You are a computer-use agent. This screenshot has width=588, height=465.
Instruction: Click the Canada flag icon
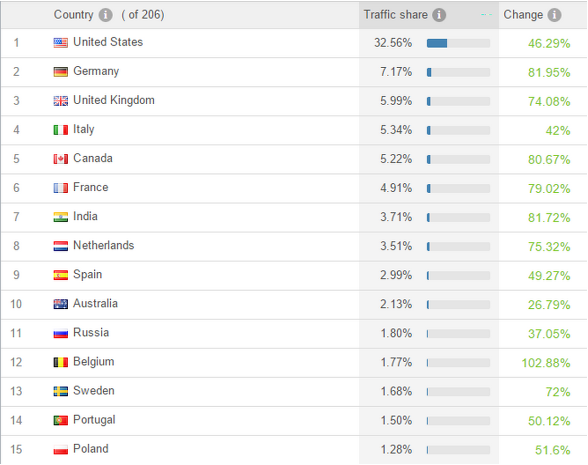tap(61, 159)
